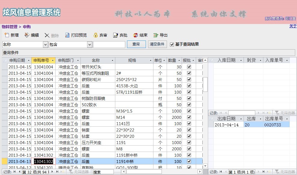Toggle 报批 checkbox for 等压式丙烷割咀 row
Image resolution: width=297 pixels, height=175 pixels.
(x=189, y=73)
